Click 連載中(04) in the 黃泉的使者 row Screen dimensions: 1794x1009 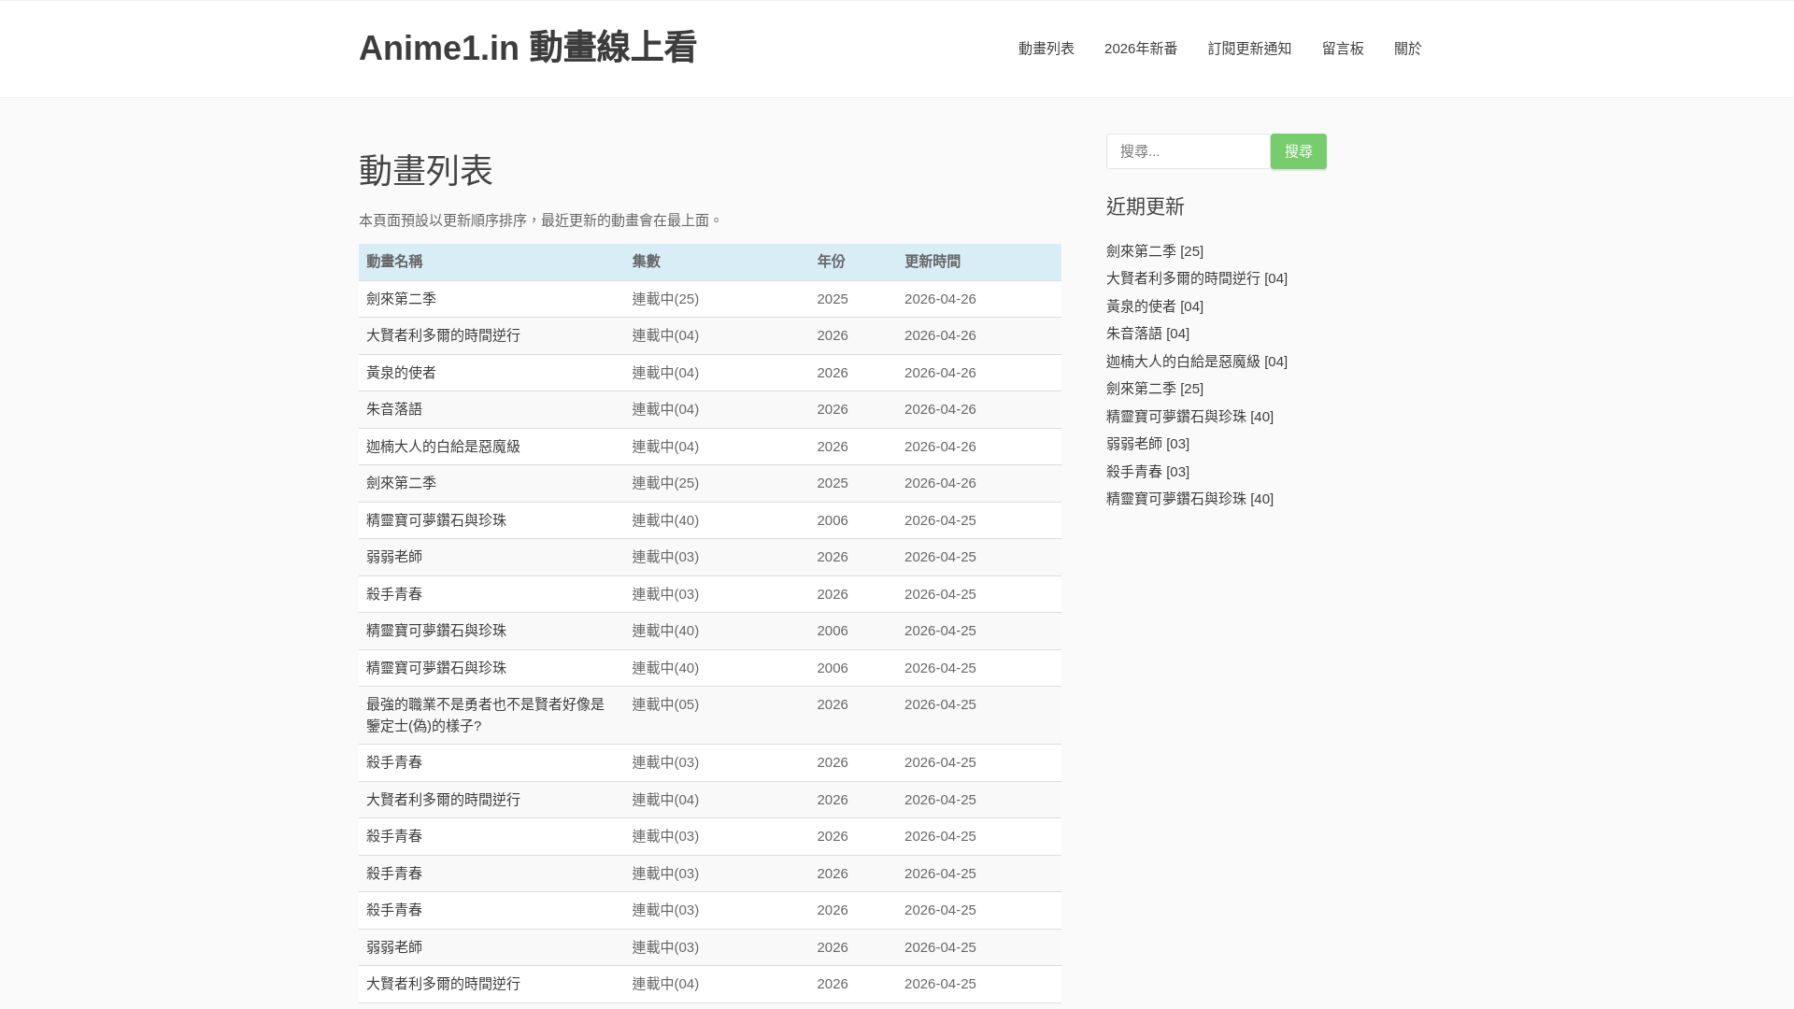point(665,373)
